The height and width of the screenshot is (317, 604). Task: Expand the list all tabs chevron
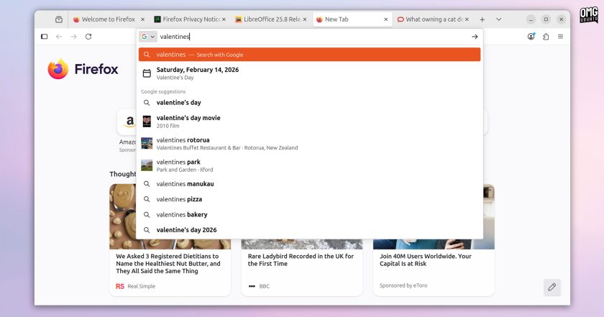(498, 19)
